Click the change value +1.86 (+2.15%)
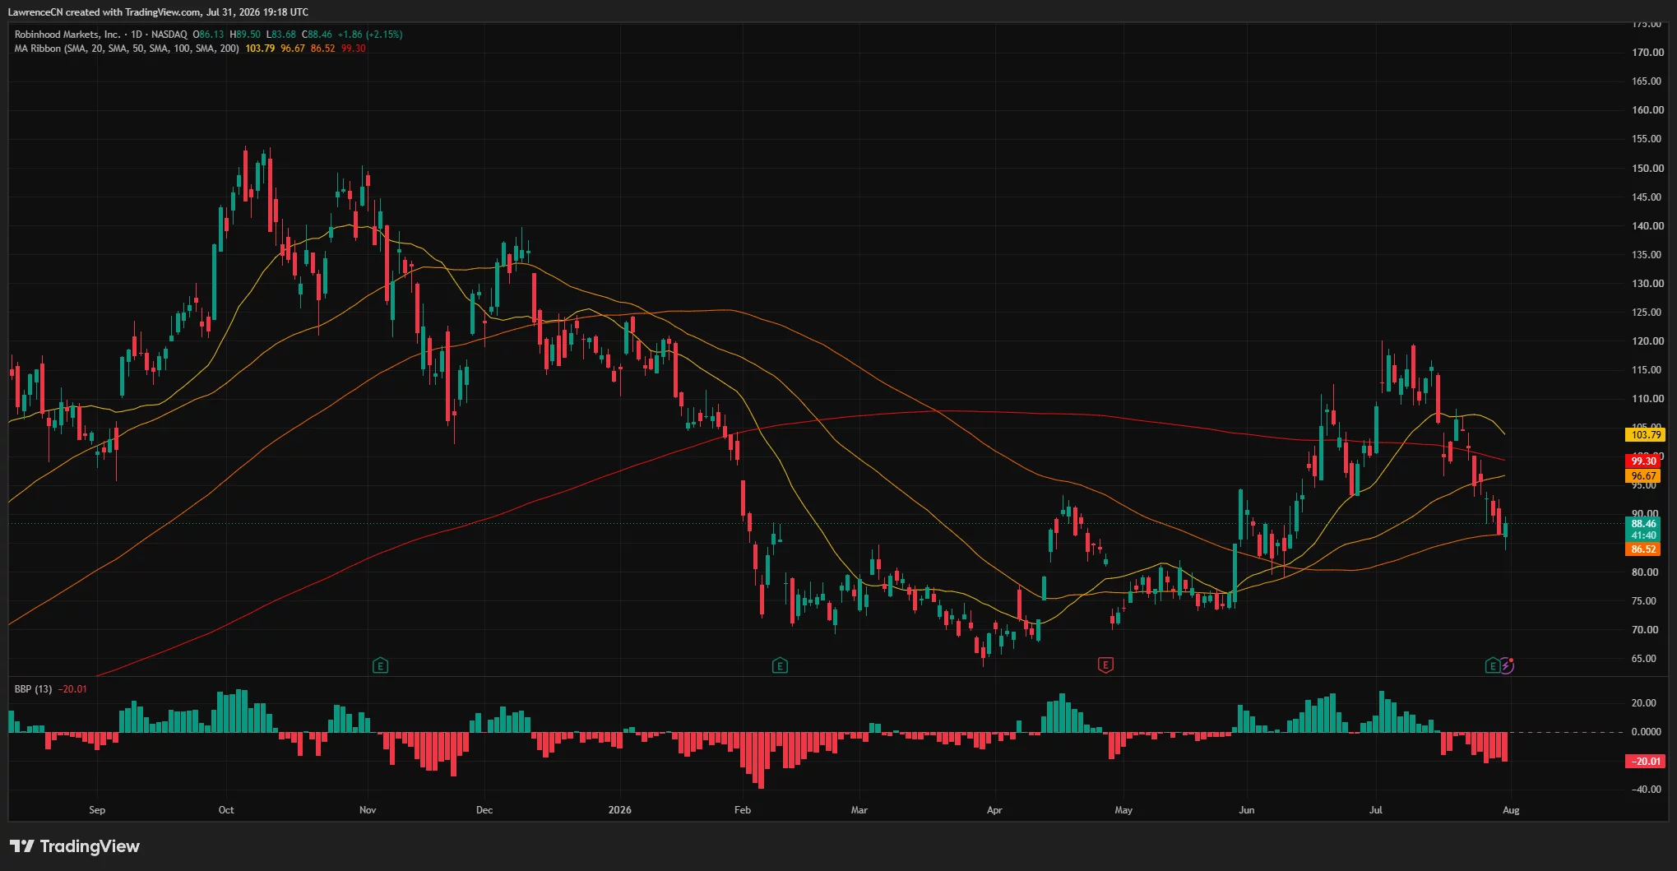 (370, 35)
